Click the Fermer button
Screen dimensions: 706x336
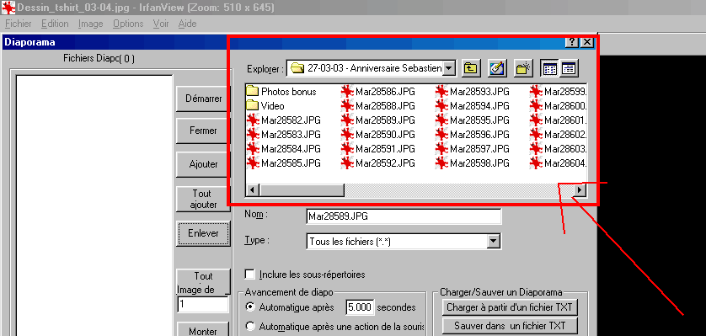tap(204, 131)
